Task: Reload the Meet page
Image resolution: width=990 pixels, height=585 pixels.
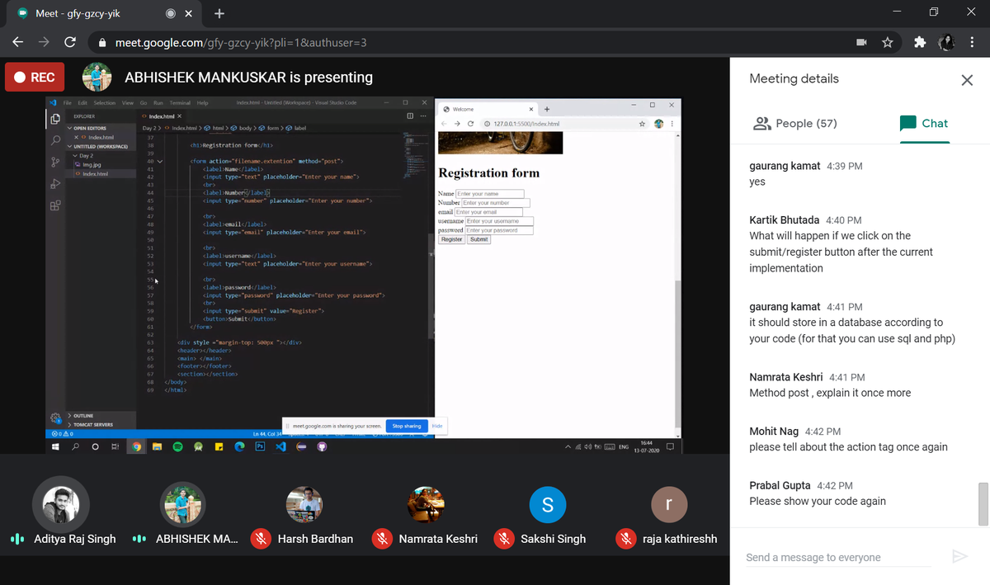Action: point(70,42)
